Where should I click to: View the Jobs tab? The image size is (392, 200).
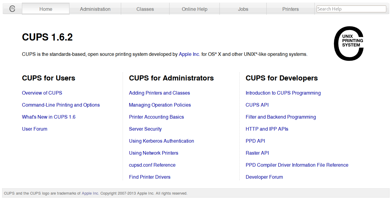[243, 9]
